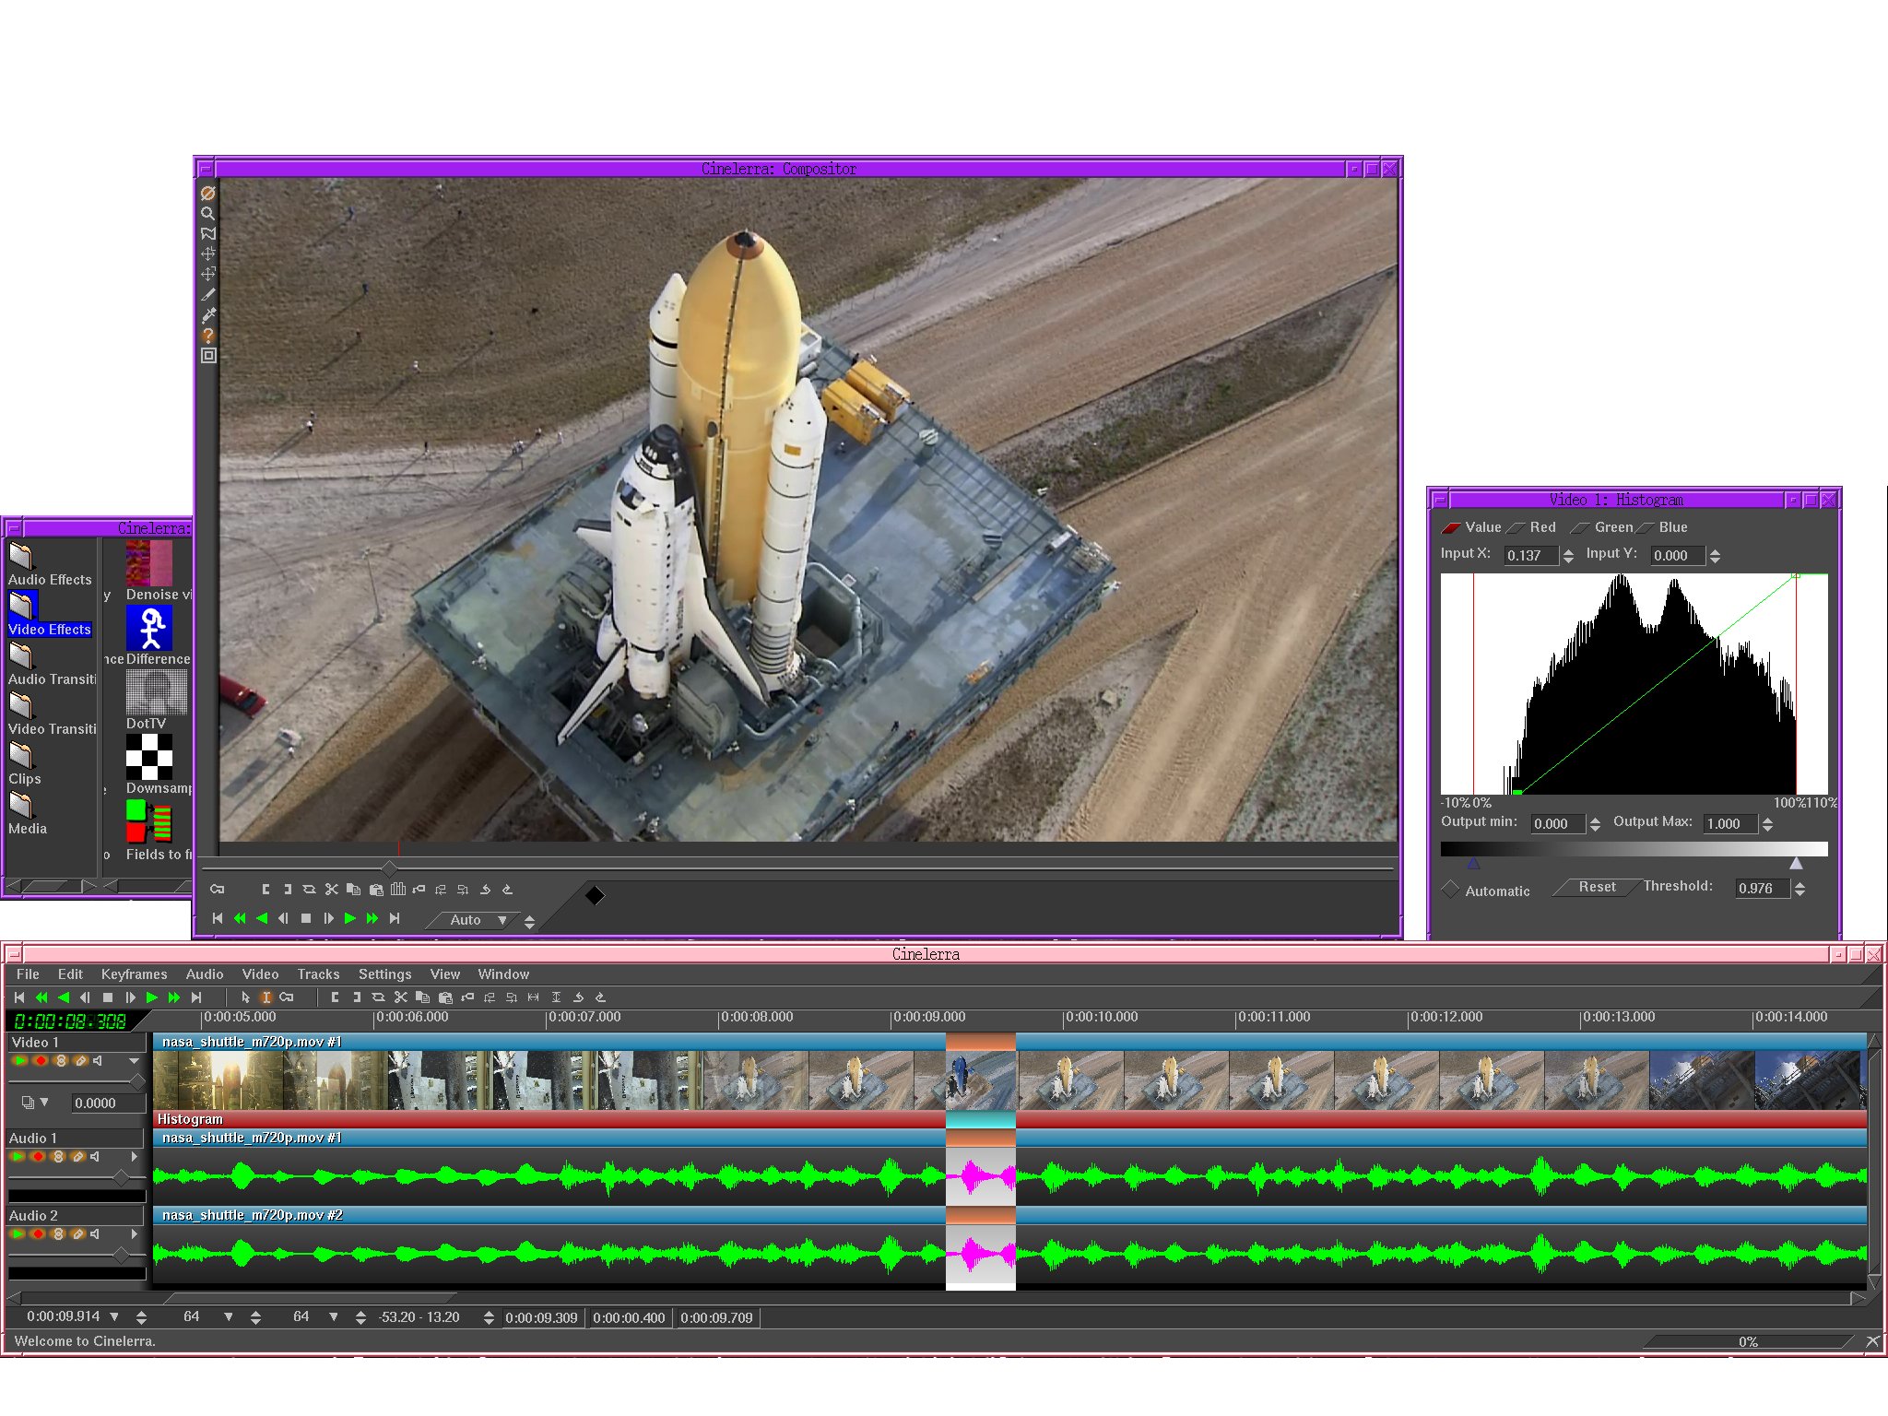The image size is (1888, 1416).
Task: Select the Edit mask tool in Compositor
Action: coord(208,234)
